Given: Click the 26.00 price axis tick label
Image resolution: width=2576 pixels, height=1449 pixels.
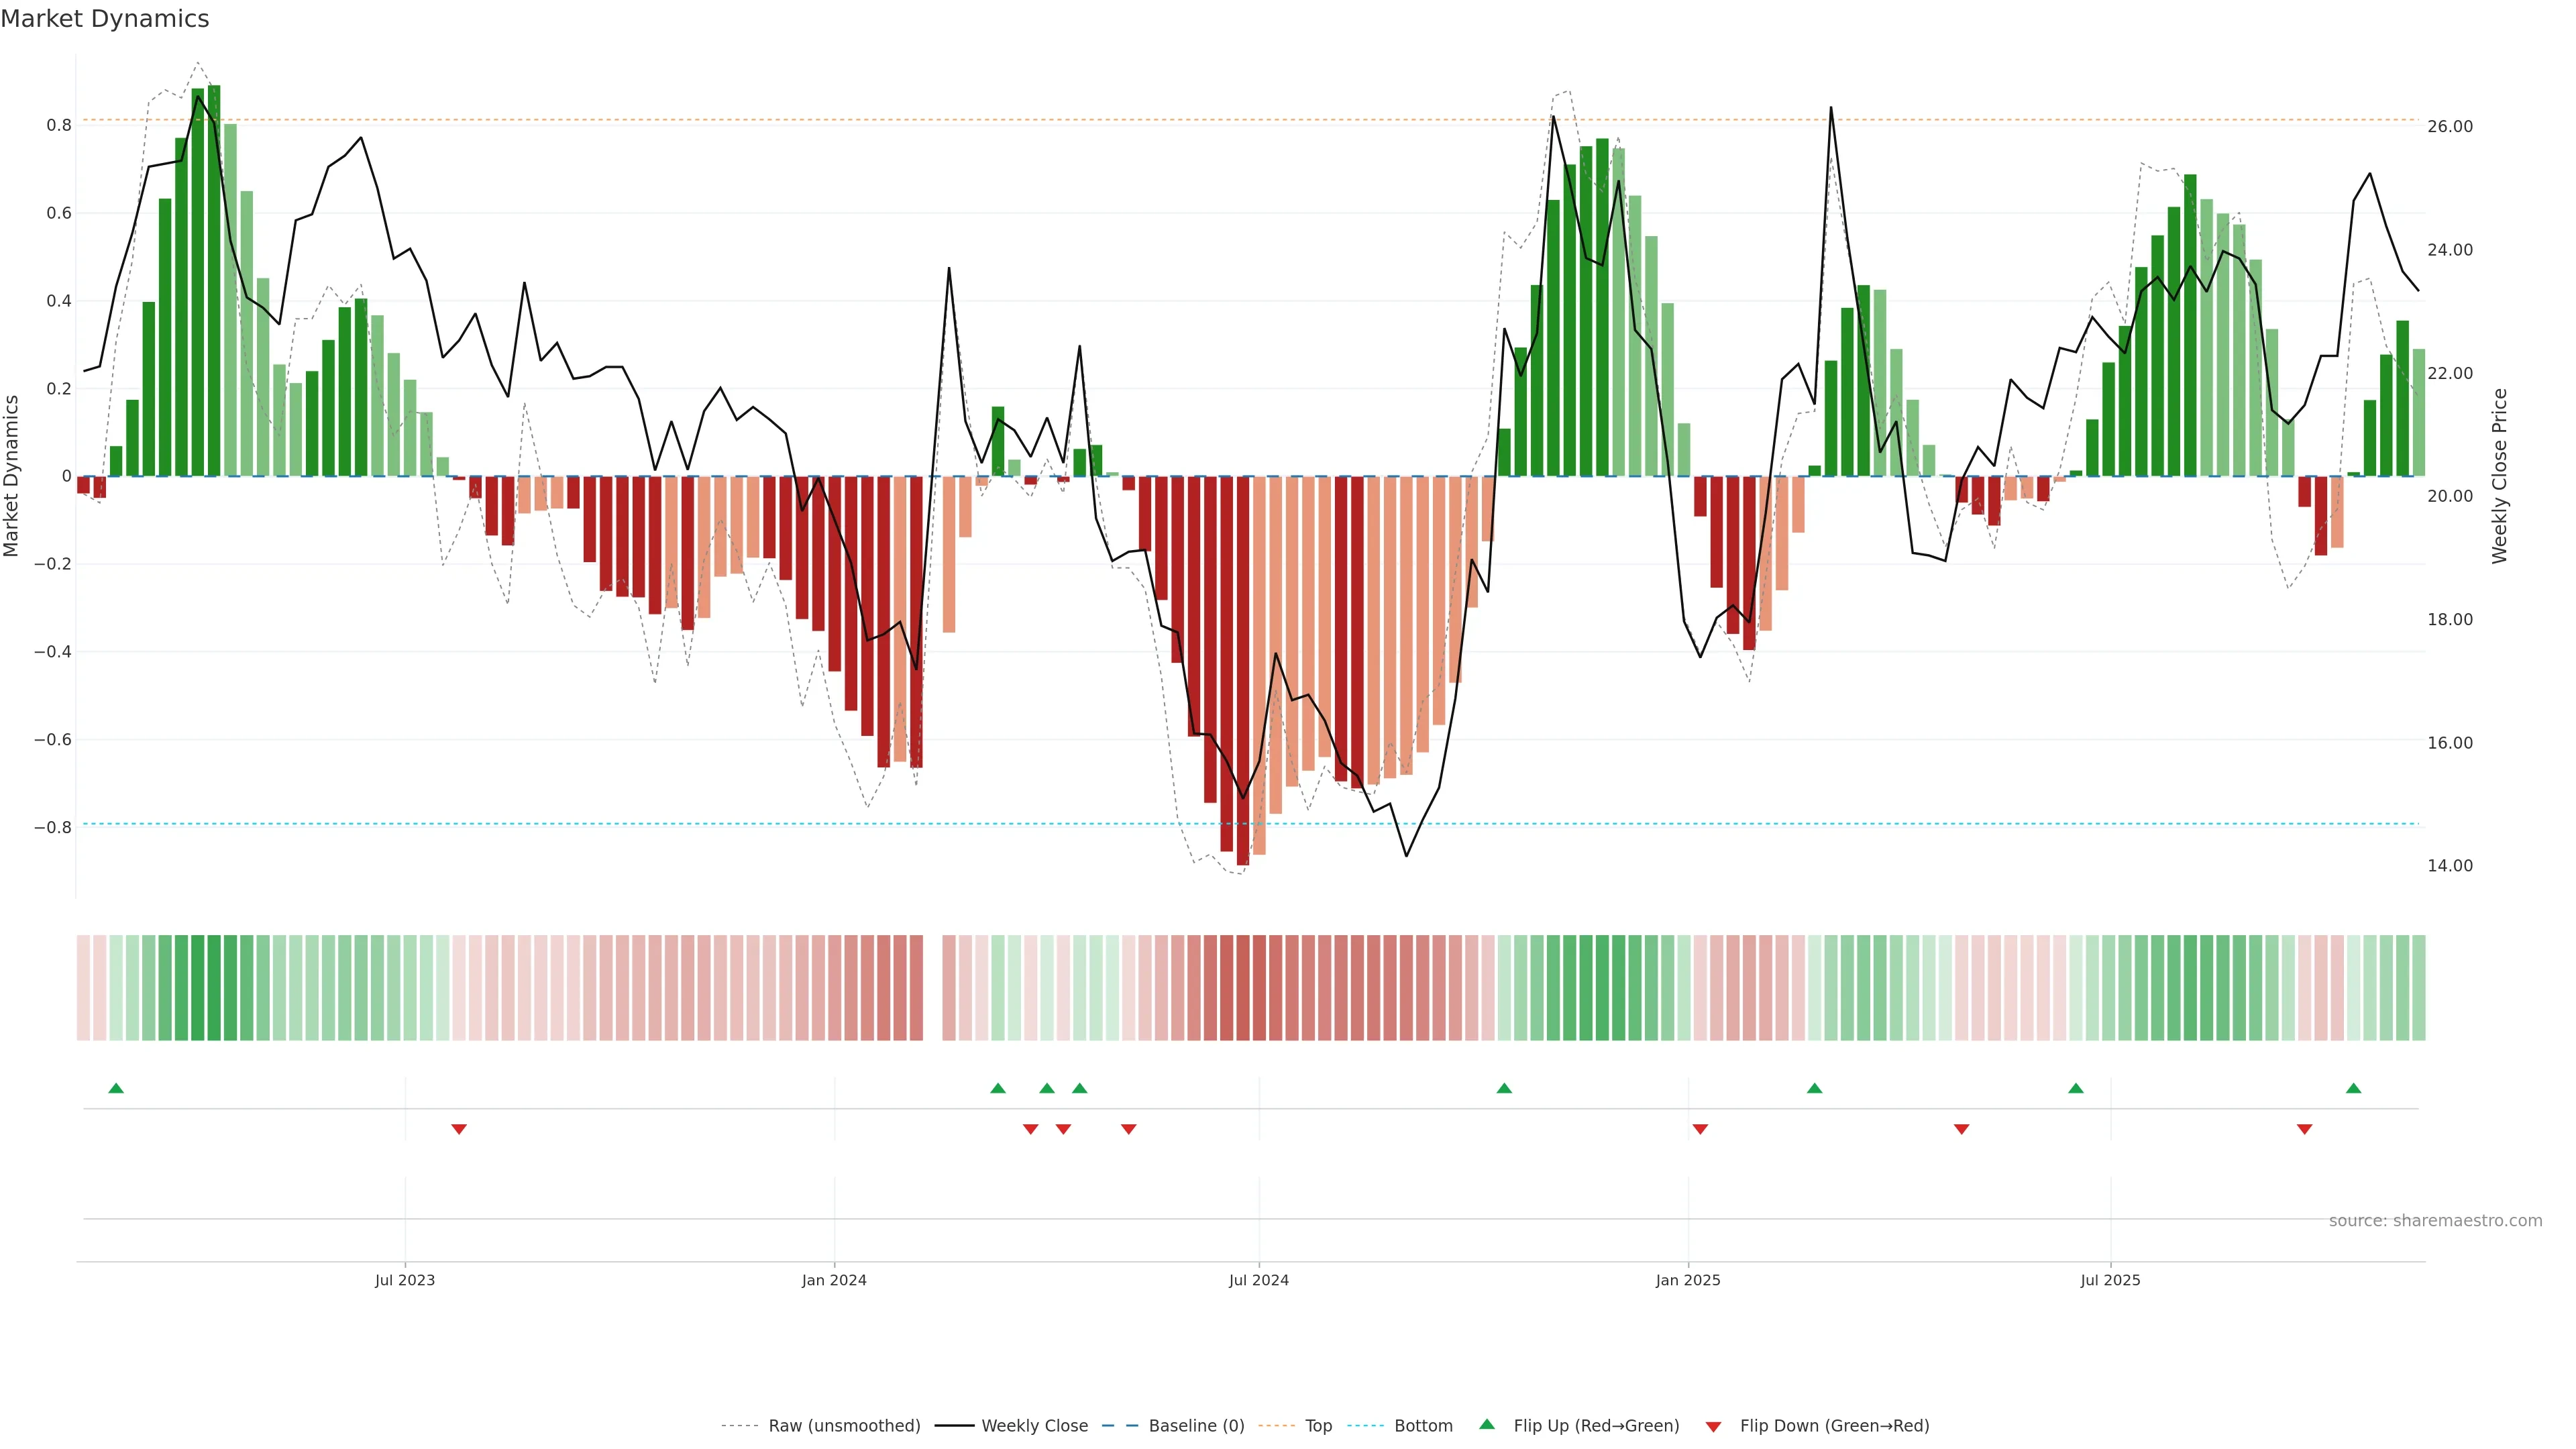Looking at the screenshot, I should click(x=2449, y=126).
